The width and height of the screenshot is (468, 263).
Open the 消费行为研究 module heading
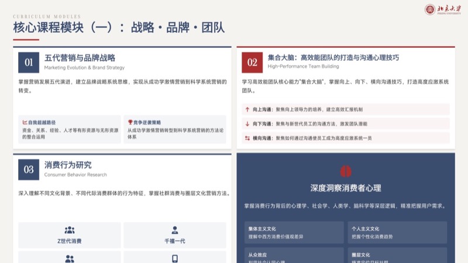[68, 165]
